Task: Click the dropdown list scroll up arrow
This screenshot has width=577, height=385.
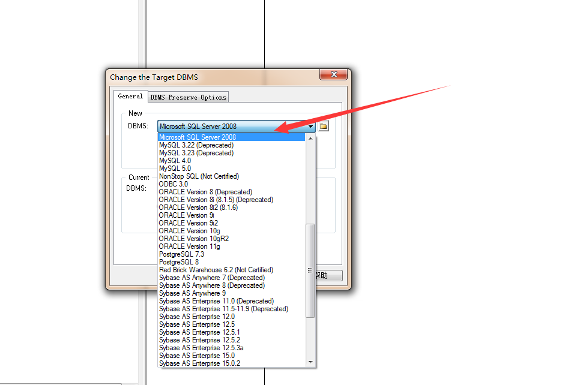Action: (310, 138)
